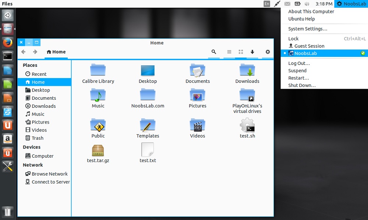Open the sound volume indicator
The image size is (368, 220).
click(307, 4)
